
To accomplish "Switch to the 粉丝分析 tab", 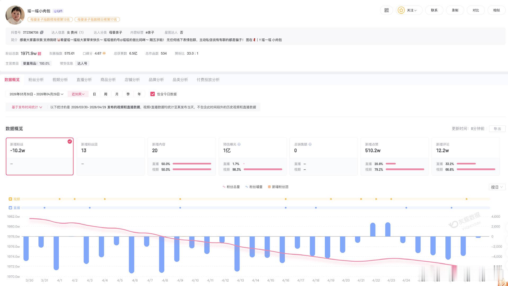I will pos(36,80).
